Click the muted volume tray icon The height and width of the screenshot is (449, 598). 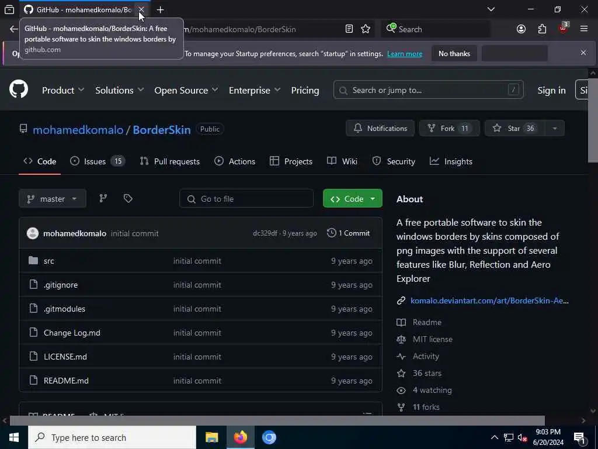pyautogui.click(x=522, y=437)
